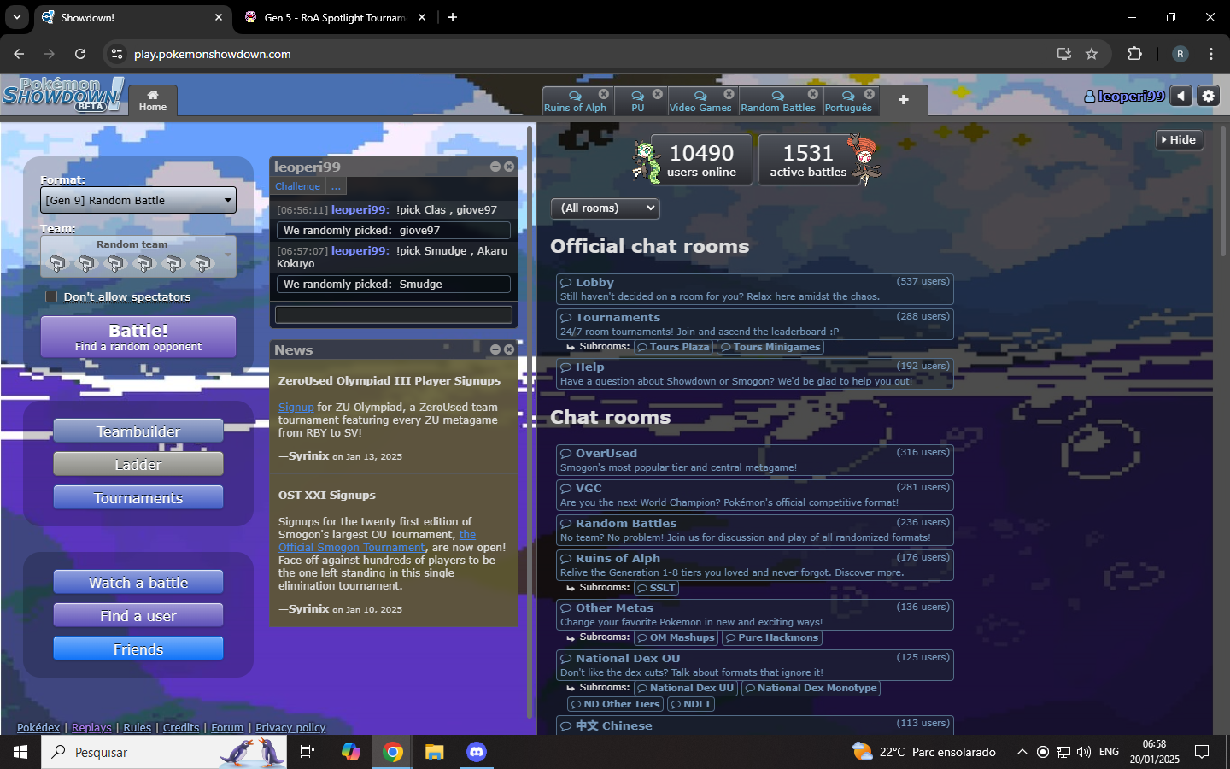
Task: Minimize the leoperi99 chat window
Action: click(x=495, y=167)
